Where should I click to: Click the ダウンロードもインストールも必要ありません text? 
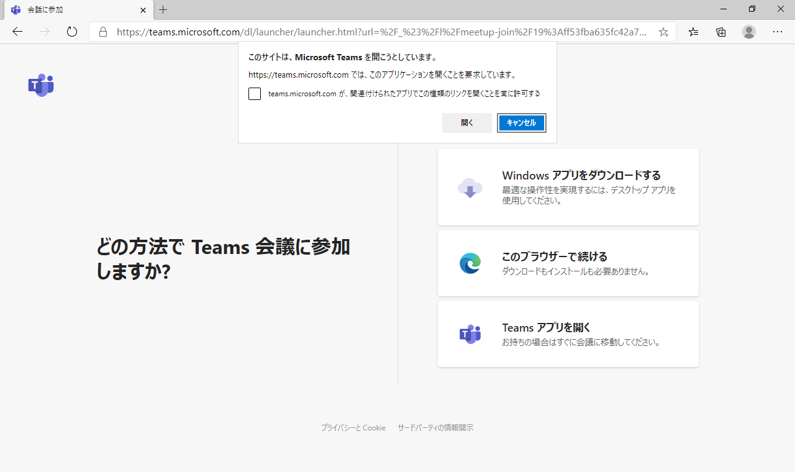point(576,271)
